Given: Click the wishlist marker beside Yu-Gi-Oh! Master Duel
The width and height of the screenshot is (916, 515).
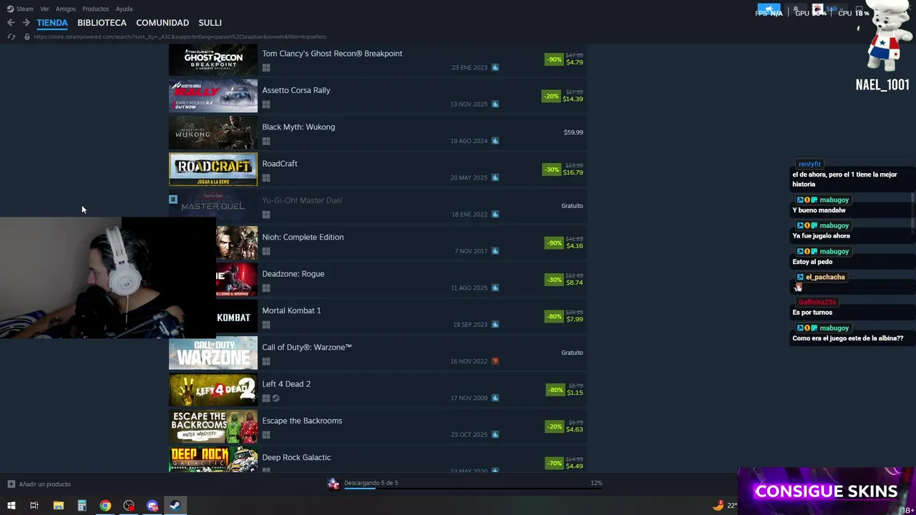Looking at the screenshot, I should (x=173, y=200).
